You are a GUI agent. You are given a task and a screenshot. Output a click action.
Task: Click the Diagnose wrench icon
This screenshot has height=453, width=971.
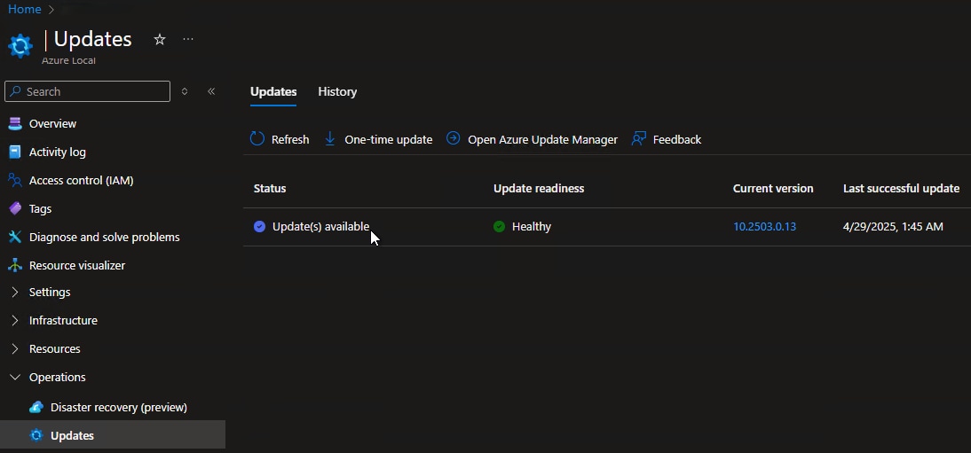click(x=15, y=237)
